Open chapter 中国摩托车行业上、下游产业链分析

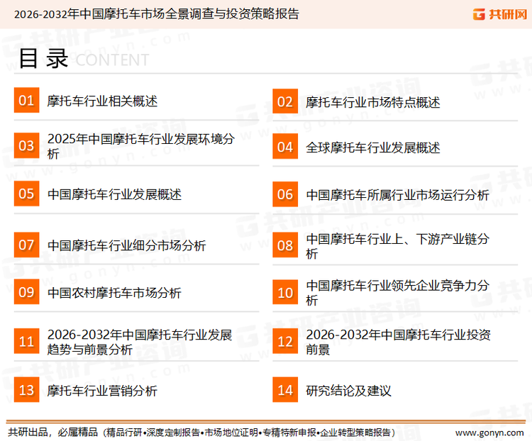[x=397, y=246]
